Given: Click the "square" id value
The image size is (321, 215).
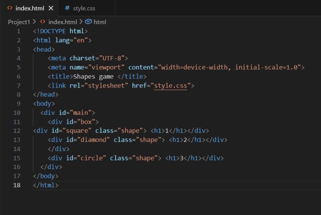Looking at the screenshot, I should click(77, 131).
